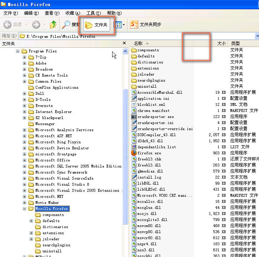Open the Search magnifier tool
This screenshot has height=257, width=259.
click(66, 25)
